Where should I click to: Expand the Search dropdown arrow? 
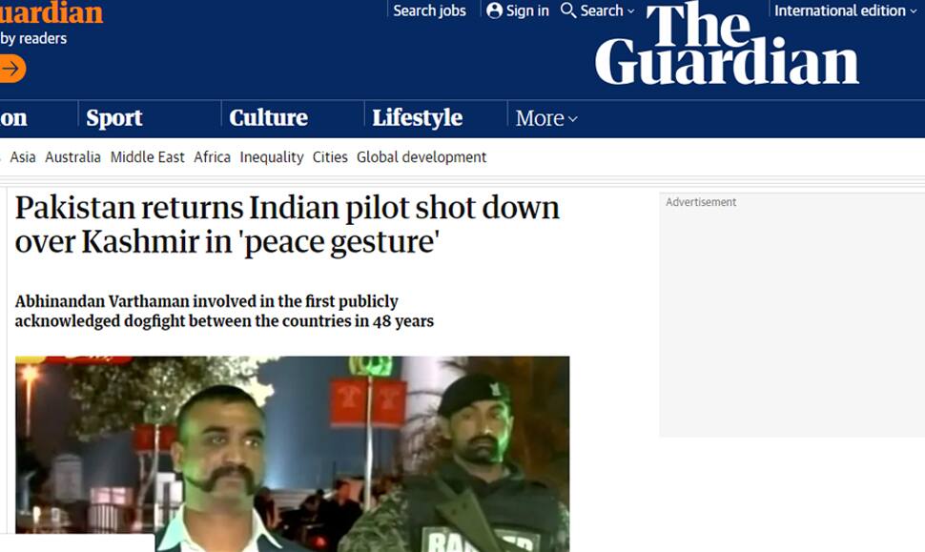pos(630,11)
